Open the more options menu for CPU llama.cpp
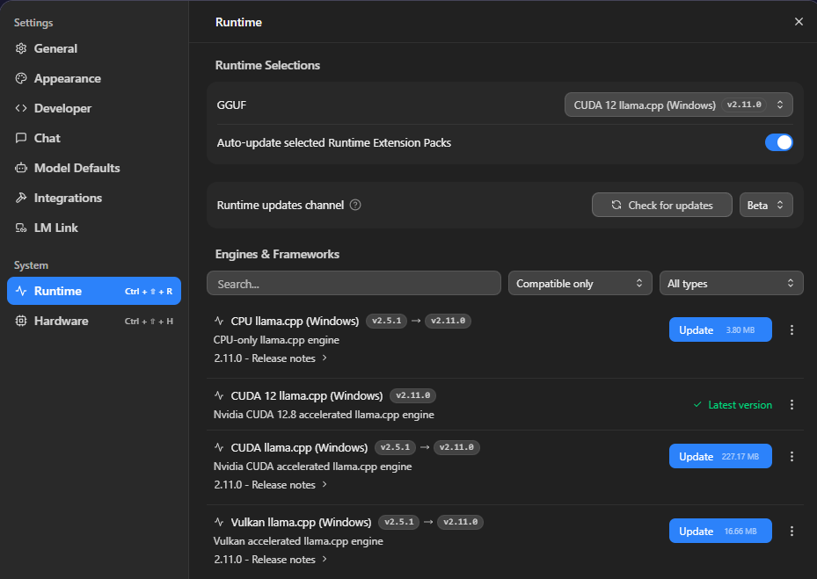The height and width of the screenshot is (579, 817). point(791,329)
